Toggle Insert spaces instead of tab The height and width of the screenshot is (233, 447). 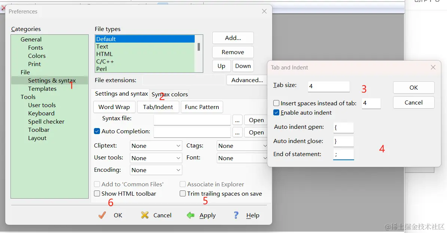276,103
